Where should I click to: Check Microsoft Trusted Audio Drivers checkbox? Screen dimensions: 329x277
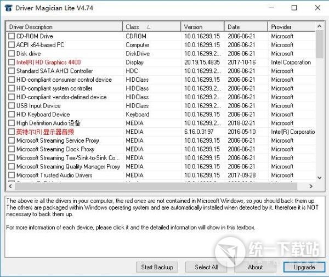[x=12, y=175]
